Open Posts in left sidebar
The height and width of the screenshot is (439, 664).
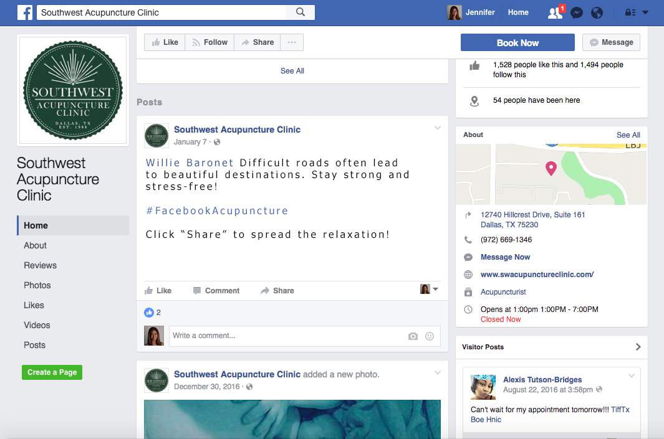tap(34, 345)
